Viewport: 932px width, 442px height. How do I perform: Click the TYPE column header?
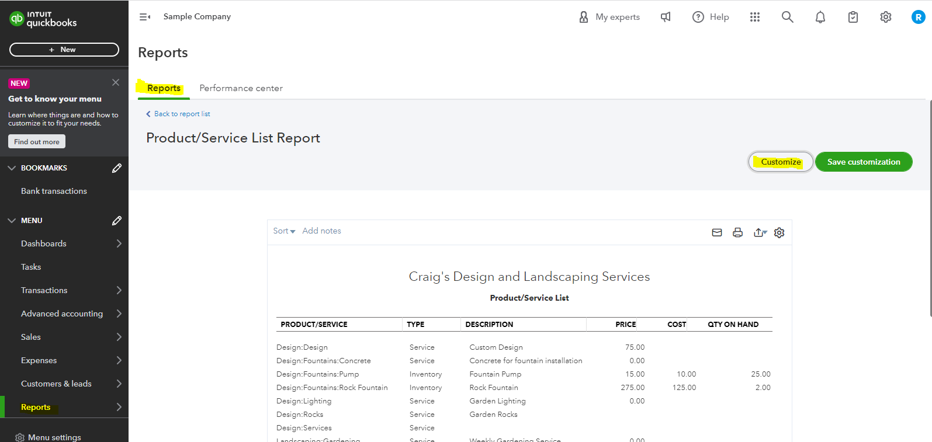click(415, 325)
